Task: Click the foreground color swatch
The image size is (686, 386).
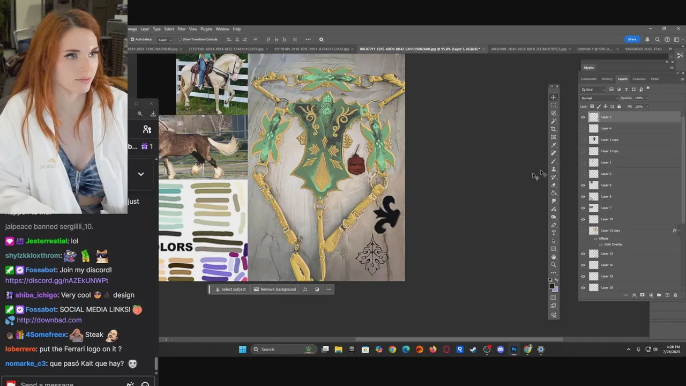Action: pyautogui.click(x=551, y=286)
